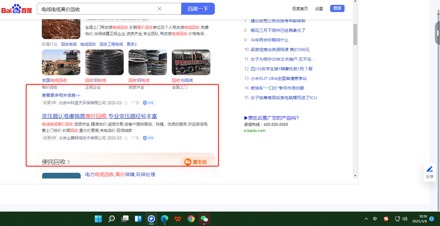This screenshot has height=226, width=440.
Task: Click the Sogou input method tray icon
Action: coord(386,219)
